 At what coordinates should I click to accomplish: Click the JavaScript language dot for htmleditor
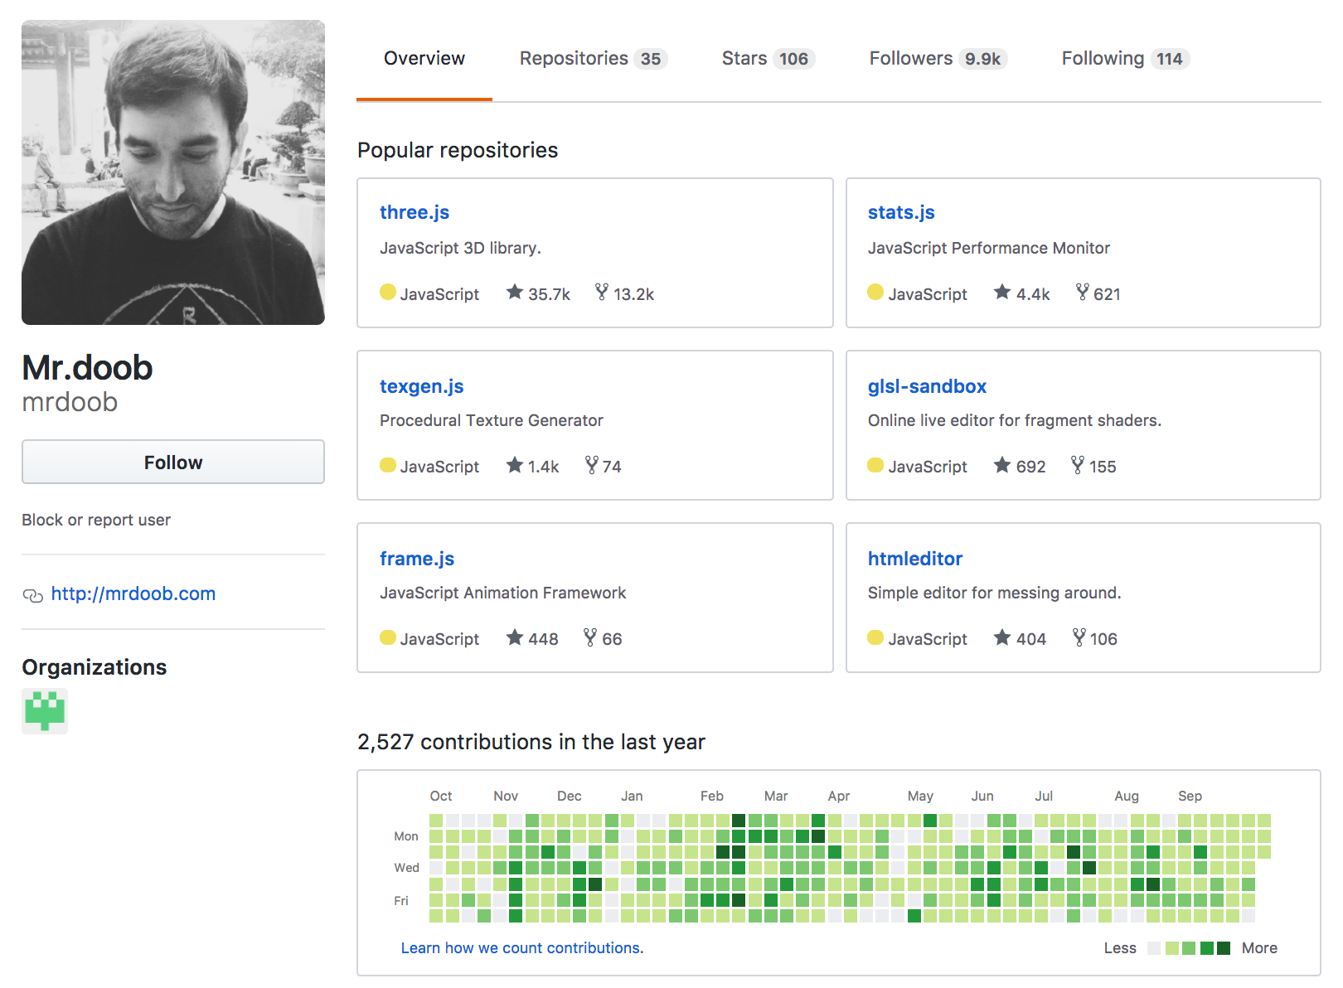pos(875,637)
